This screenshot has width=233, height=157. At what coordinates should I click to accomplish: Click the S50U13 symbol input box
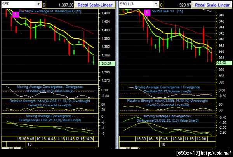coord(136,4)
